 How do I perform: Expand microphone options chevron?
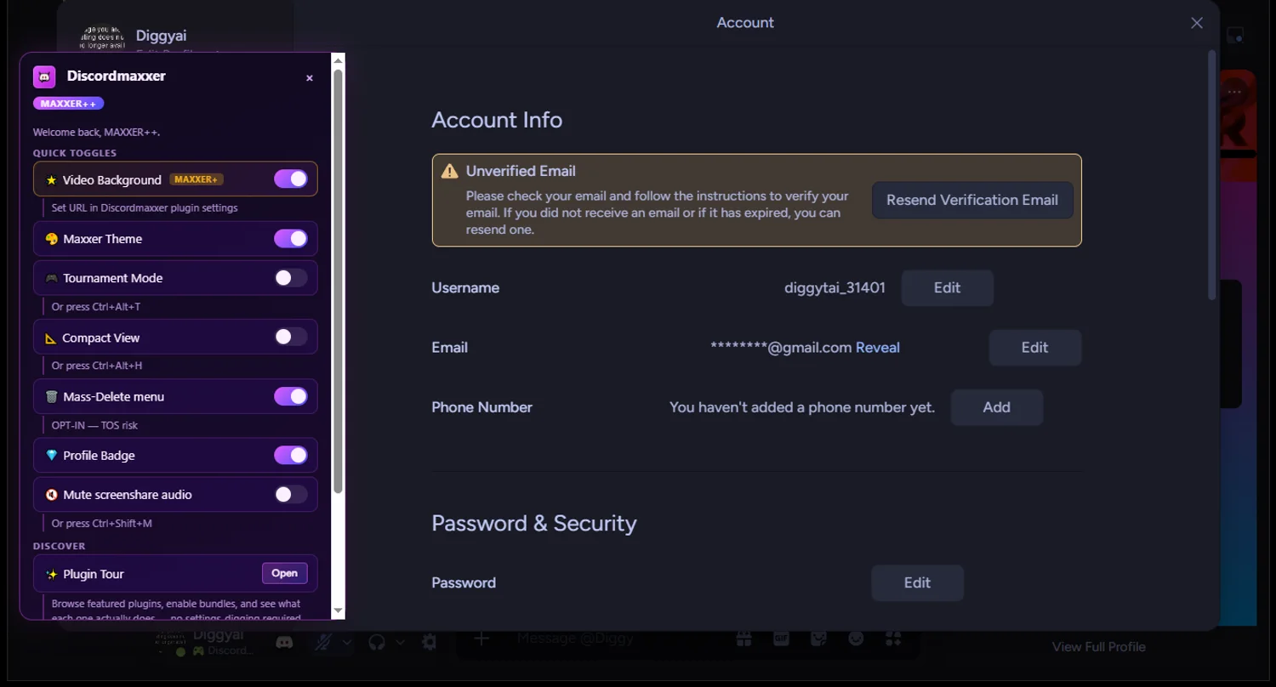pyautogui.click(x=346, y=643)
